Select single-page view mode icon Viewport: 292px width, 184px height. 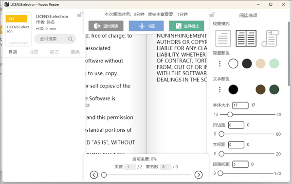pyautogui.click(x=223, y=38)
